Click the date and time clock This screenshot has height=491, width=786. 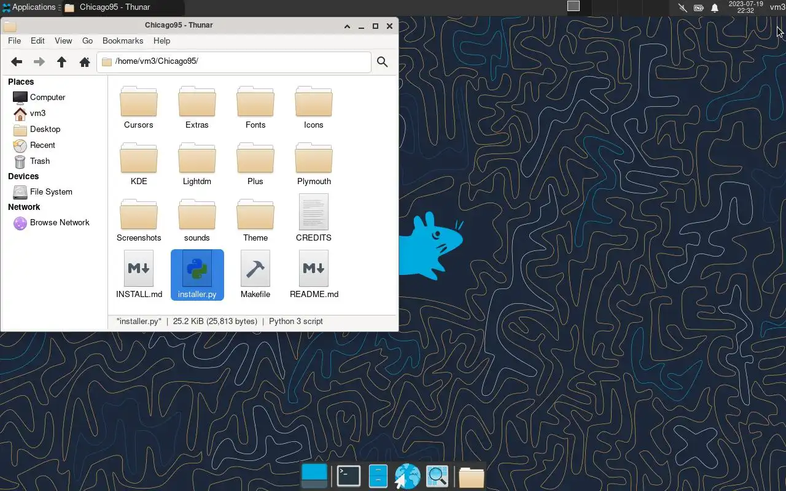(x=745, y=7)
